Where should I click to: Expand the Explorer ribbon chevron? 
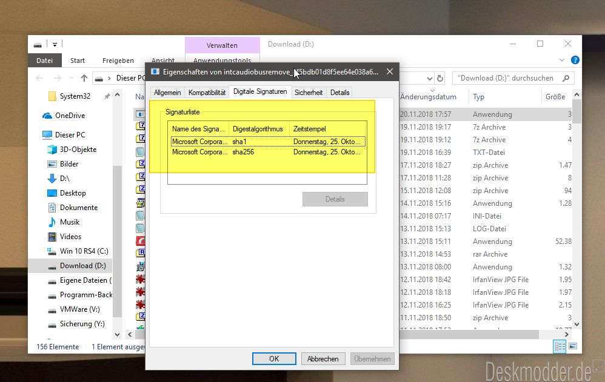562,60
